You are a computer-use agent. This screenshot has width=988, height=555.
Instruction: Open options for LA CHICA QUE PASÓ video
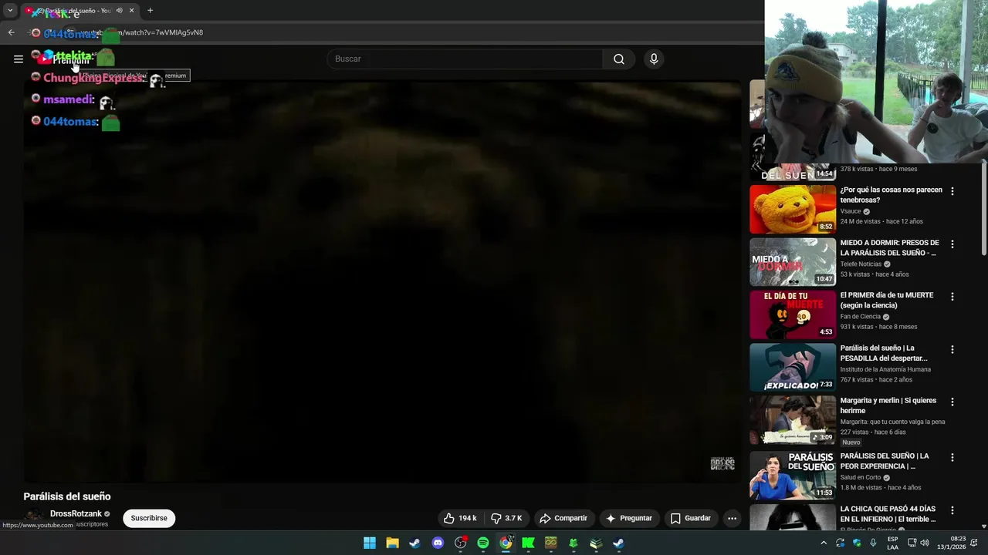952,510
